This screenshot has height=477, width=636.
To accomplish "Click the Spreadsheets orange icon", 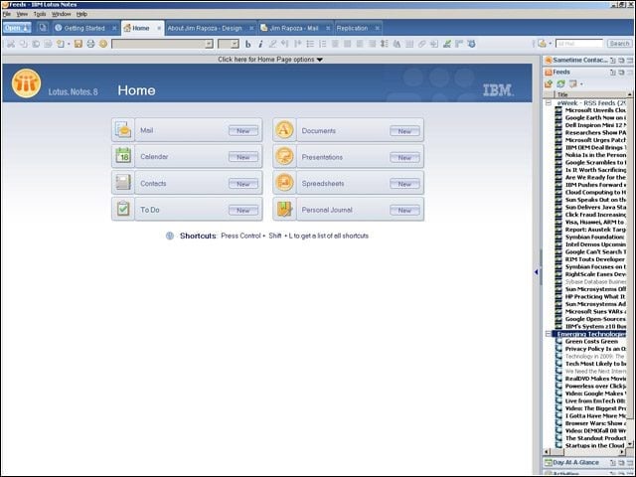I will point(284,183).
